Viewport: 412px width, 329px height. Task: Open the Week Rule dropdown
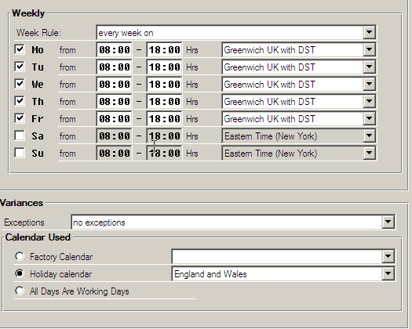(x=369, y=32)
